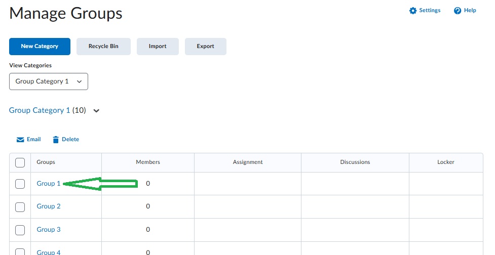The height and width of the screenshot is (255, 495).
Task: Click the Export button
Action: 206,47
